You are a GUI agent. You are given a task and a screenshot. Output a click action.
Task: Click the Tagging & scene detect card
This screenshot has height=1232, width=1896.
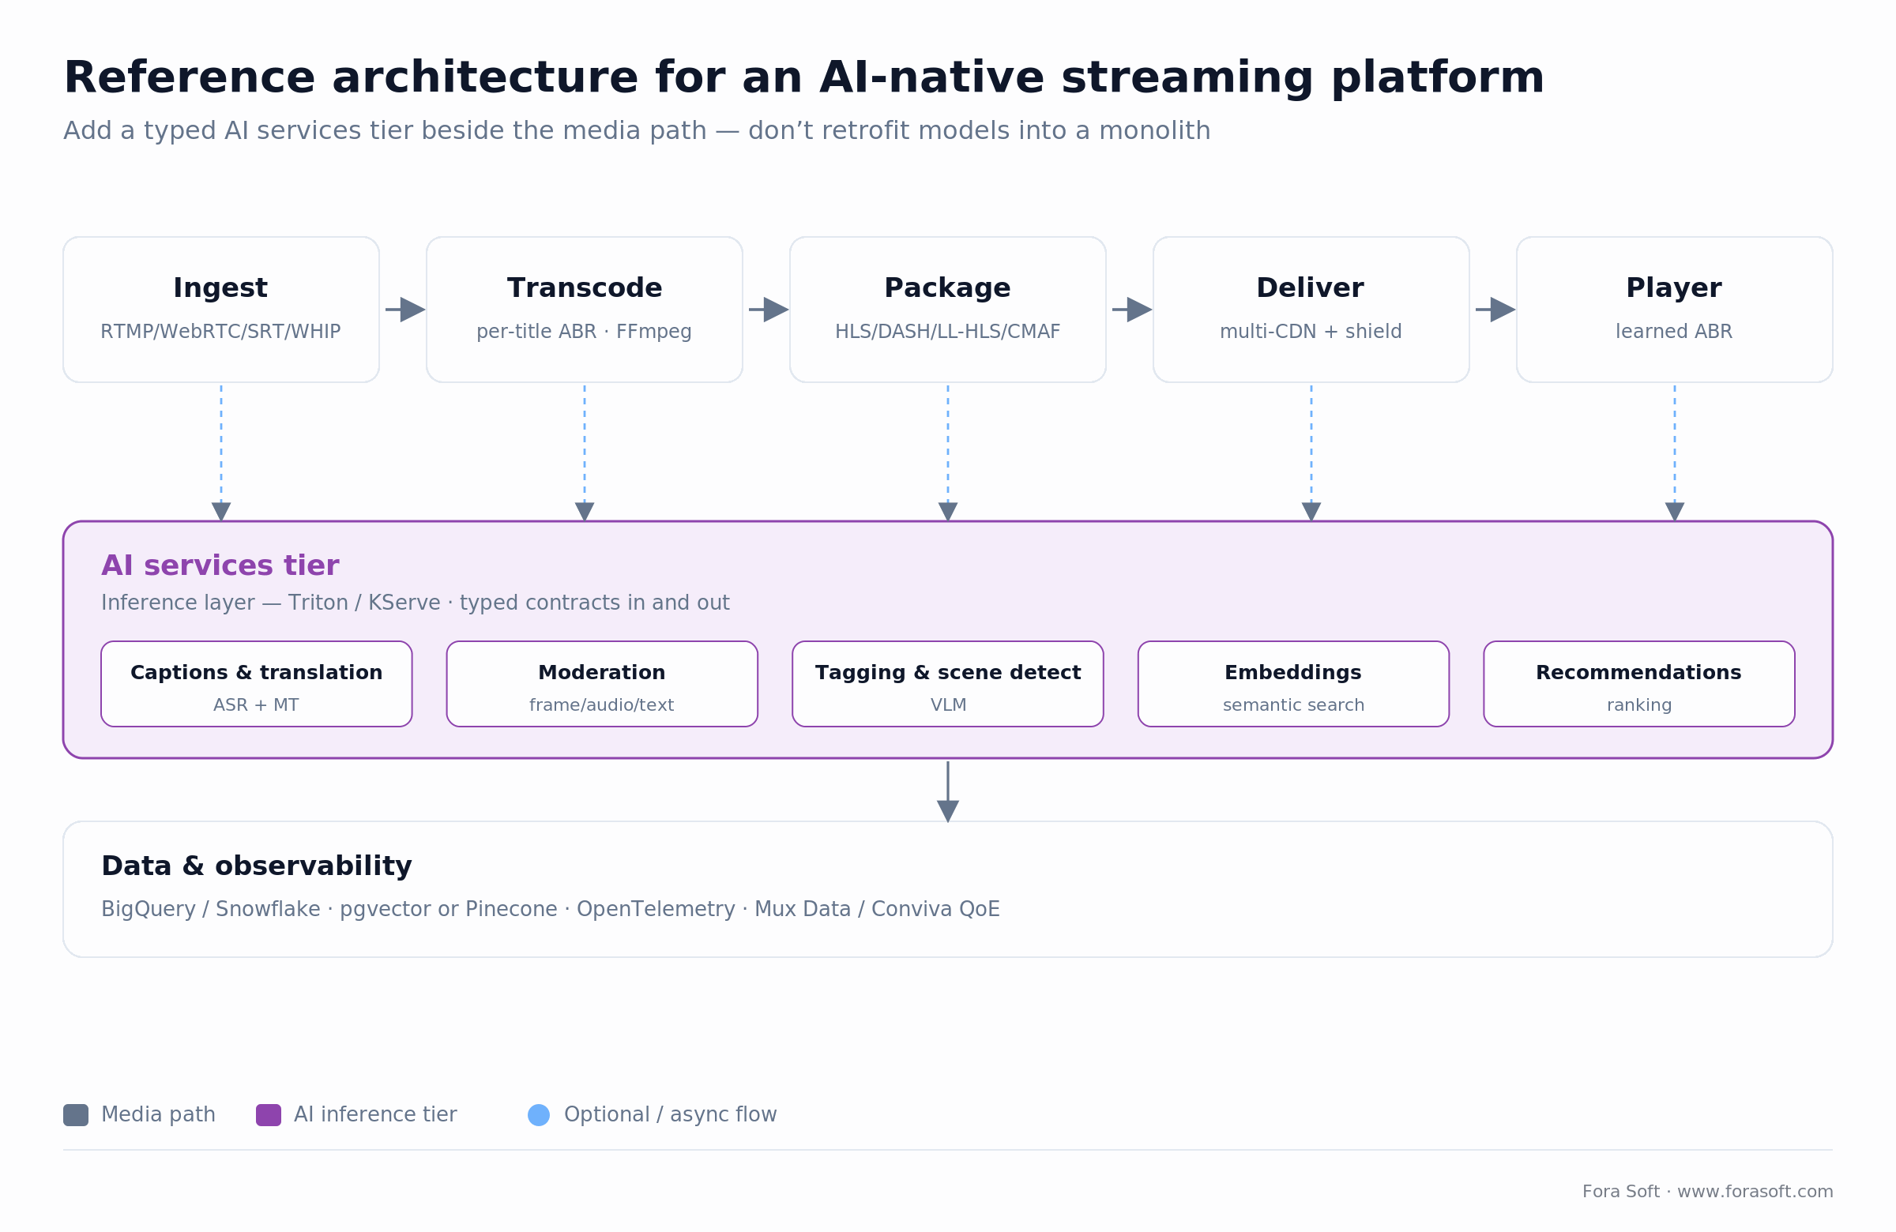click(x=948, y=683)
